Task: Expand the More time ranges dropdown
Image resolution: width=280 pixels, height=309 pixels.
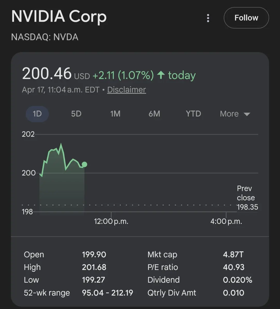Action: [x=229, y=114]
